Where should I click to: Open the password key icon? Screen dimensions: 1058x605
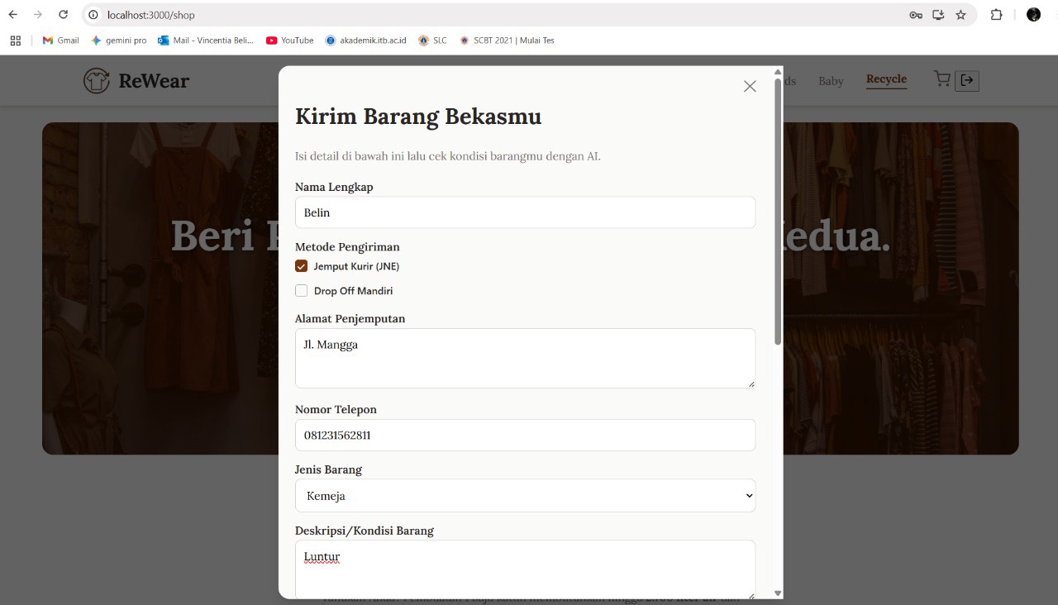click(916, 15)
